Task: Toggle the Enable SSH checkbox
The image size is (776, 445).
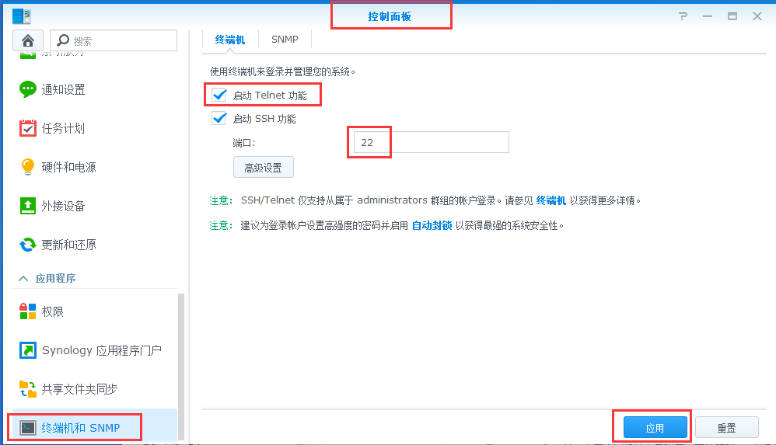Action: (x=218, y=118)
